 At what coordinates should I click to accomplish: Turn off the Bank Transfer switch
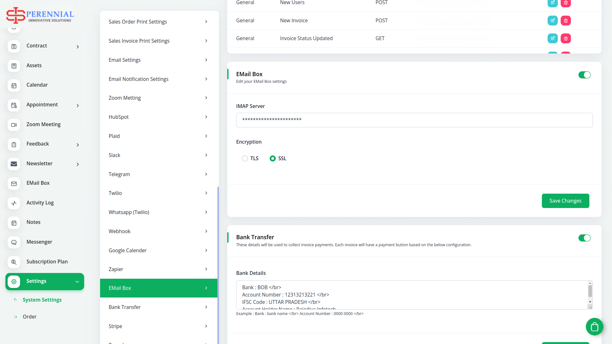pyautogui.click(x=584, y=238)
